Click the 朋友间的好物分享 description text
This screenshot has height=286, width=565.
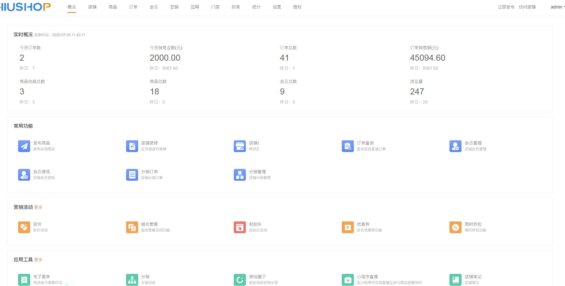tap(263, 283)
